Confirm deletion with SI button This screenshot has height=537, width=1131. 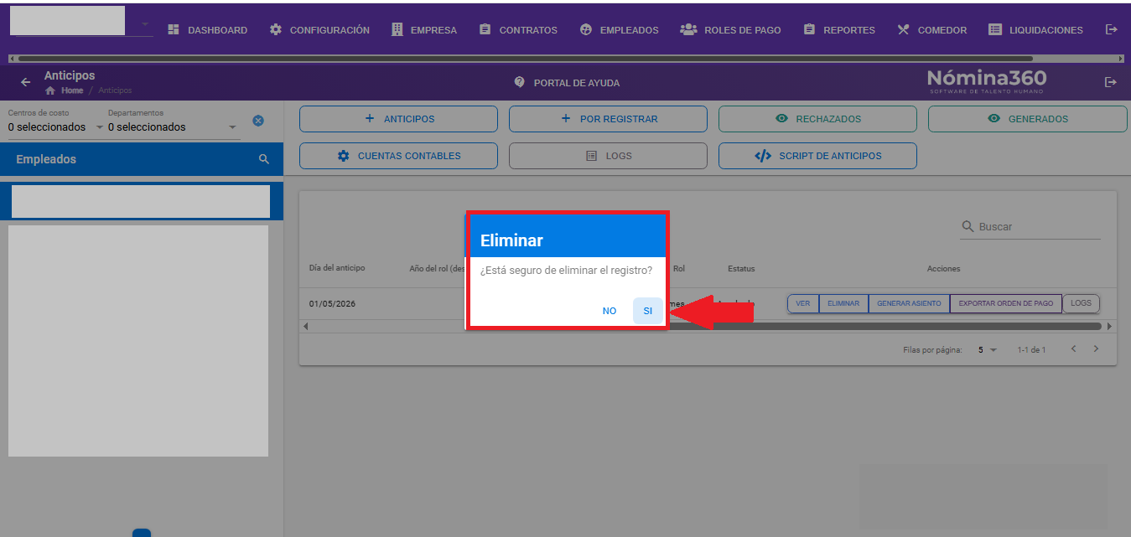click(647, 311)
